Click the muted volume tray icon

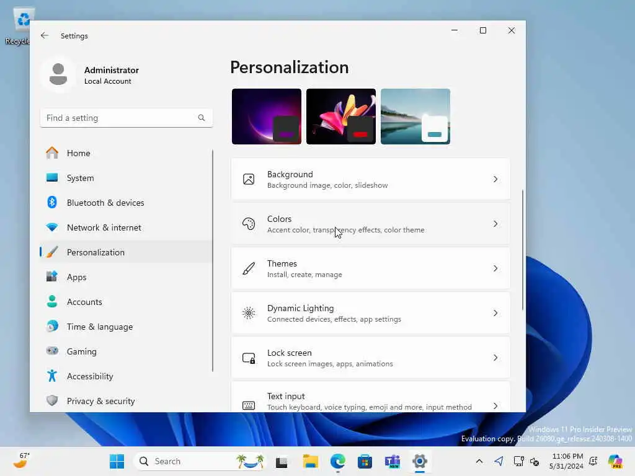click(535, 461)
